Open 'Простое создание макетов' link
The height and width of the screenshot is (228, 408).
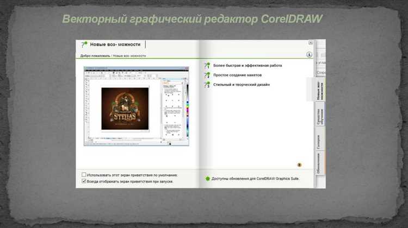point(237,75)
